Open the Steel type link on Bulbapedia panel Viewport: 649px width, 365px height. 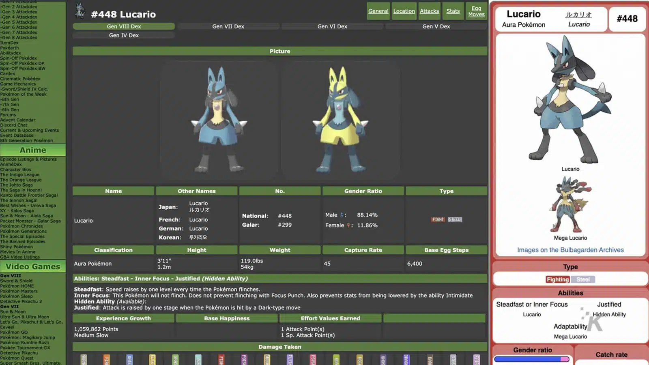tap(583, 279)
